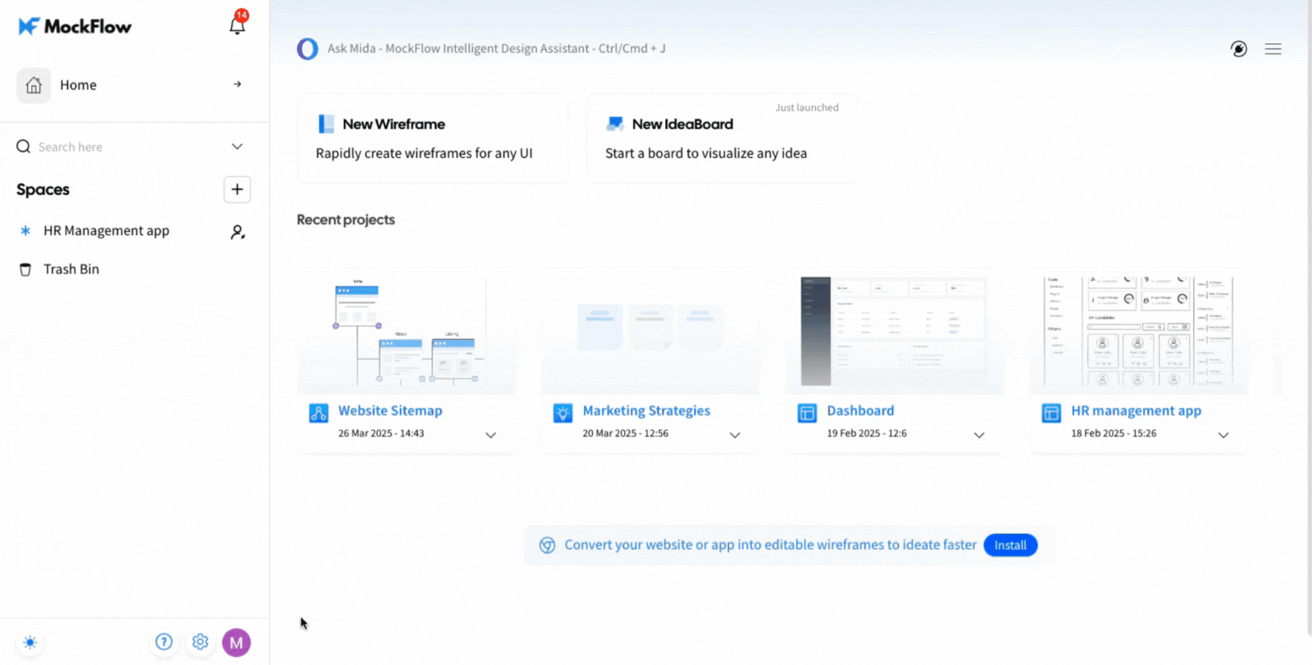This screenshot has height=665, width=1312.
Task: Click the "26 Mar 2025 - 14:43" date
Action: (x=381, y=433)
